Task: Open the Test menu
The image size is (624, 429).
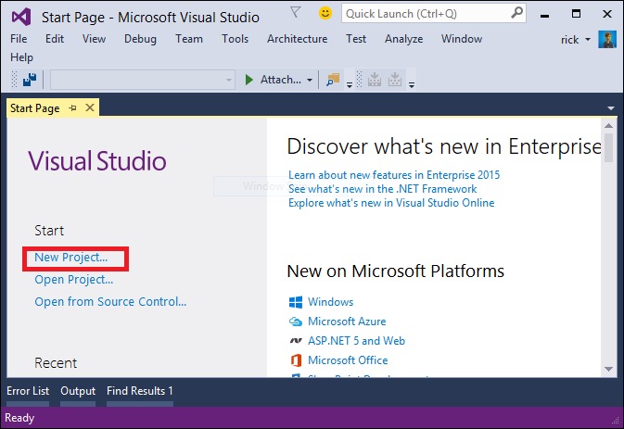Action: point(356,39)
